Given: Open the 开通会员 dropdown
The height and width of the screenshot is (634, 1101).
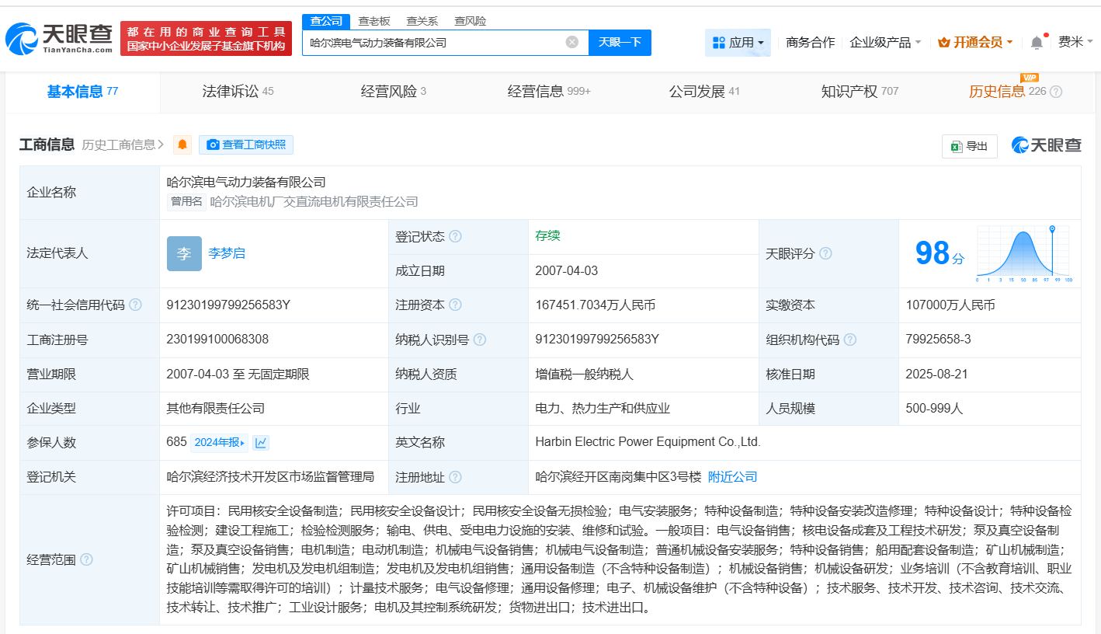Looking at the screenshot, I should (974, 41).
